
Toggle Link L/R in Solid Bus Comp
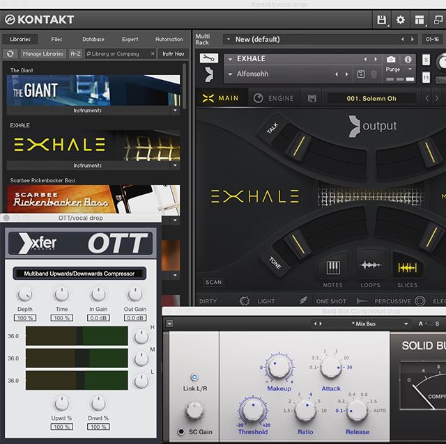tap(194, 377)
